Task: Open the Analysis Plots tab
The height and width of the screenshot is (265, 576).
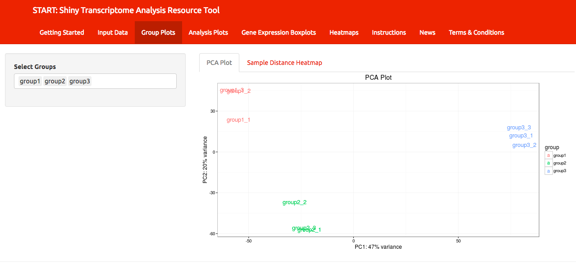Action: click(x=208, y=32)
